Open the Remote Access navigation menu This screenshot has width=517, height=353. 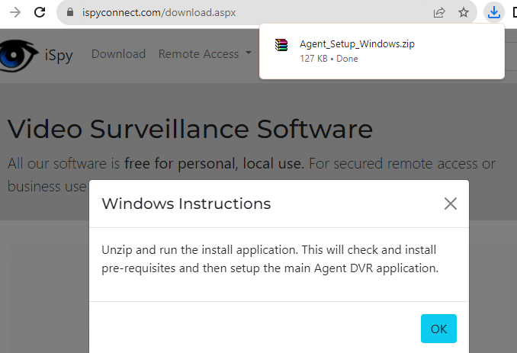tap(198, 53)
